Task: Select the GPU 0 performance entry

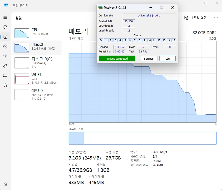Action: (x=37, y=95)
